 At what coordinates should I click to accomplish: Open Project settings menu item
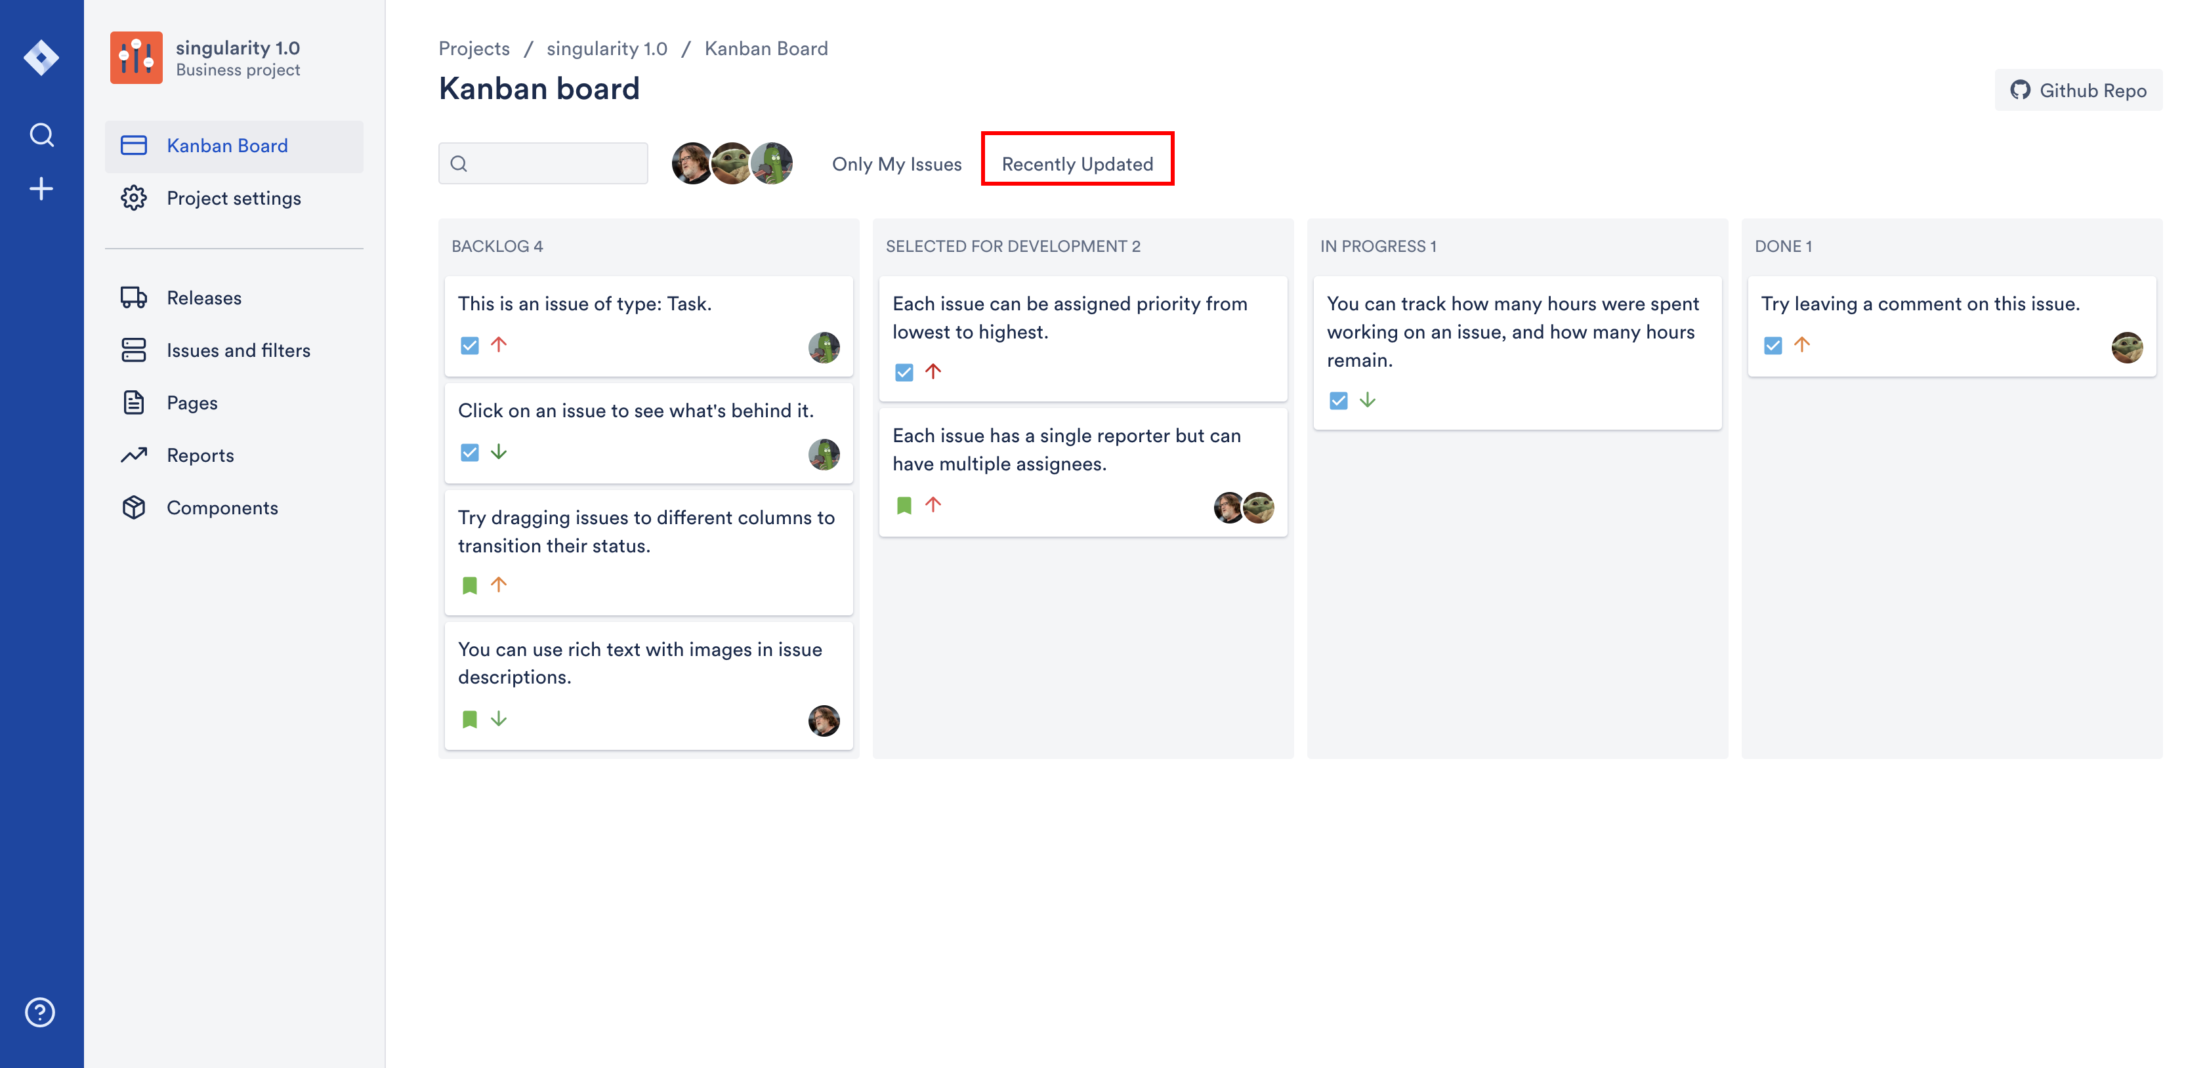click(233, 197)
